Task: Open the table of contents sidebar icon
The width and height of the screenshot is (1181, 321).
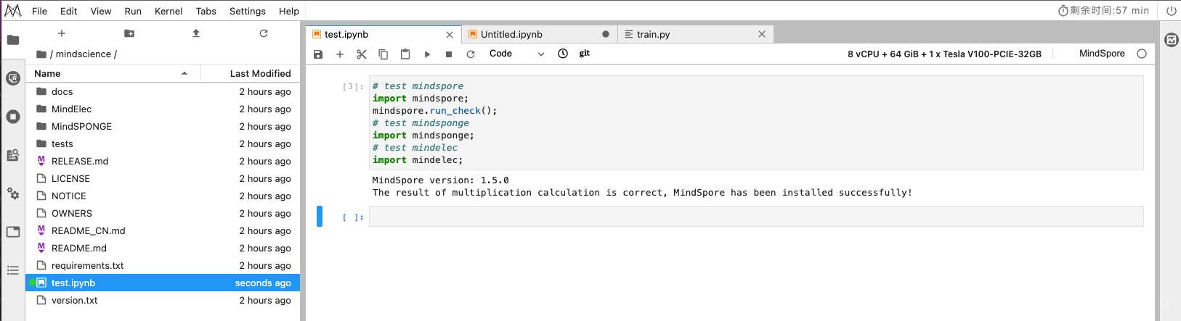Action: click(13, 270)
